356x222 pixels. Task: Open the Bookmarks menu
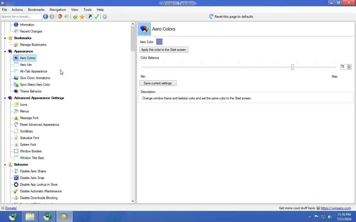pyautogui.click(x=36, y=10)
